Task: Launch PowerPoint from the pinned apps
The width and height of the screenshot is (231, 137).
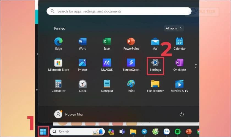Action: tap(131, 44)
